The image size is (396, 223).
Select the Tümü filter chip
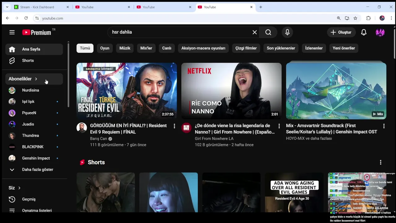(x=85, y=48)
